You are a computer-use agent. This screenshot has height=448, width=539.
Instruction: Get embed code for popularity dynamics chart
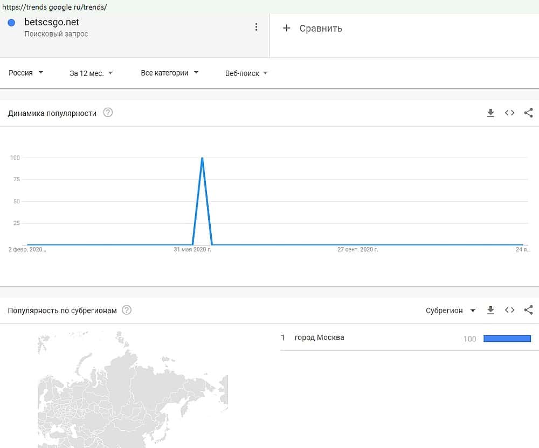click(509, 113)
